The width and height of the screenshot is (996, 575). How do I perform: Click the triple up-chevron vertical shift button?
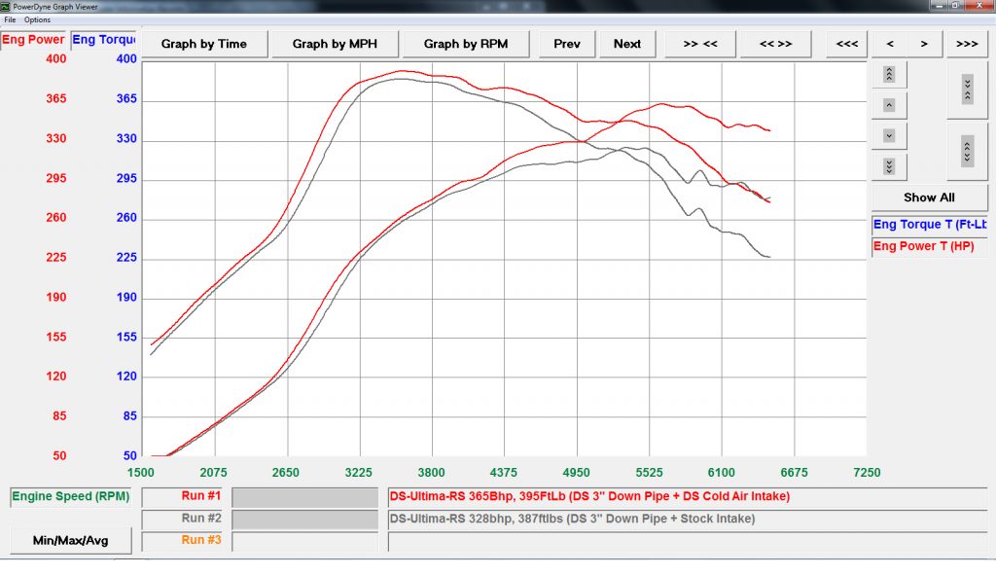point(889,75)
